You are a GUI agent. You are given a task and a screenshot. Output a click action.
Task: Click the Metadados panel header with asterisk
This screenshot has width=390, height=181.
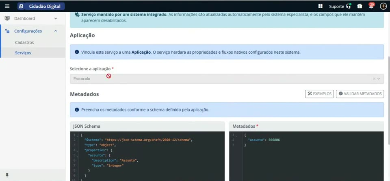coord(306,126)
